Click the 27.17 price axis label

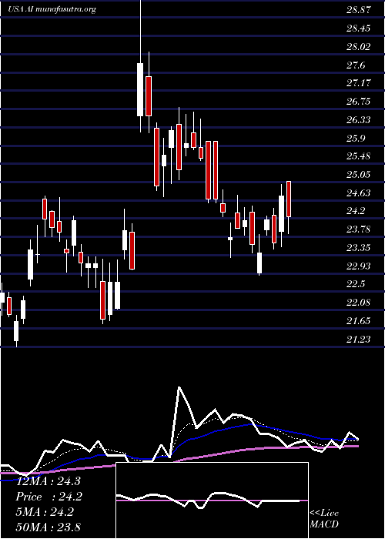[x=359, y=83]
